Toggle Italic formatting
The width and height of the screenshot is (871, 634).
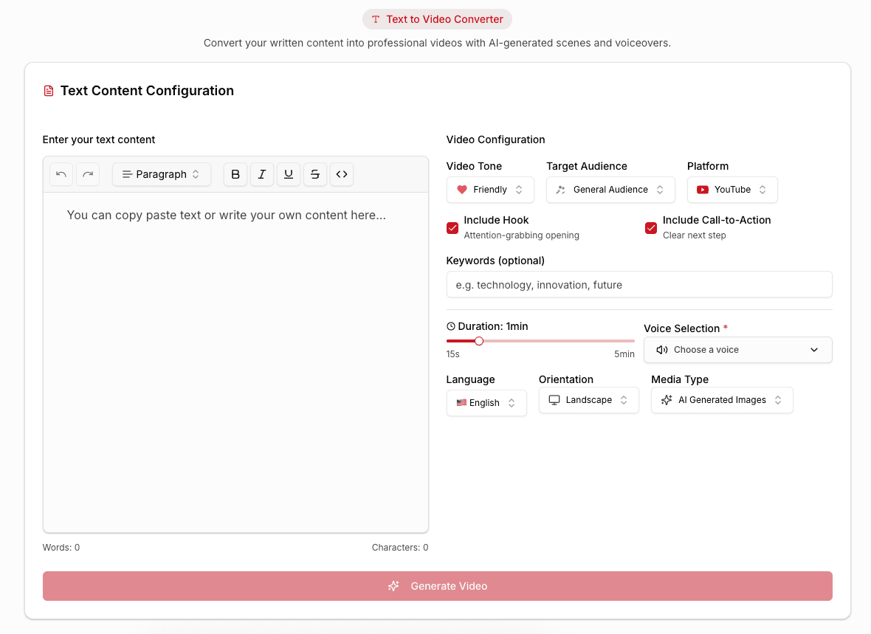[x=262, y=174]
